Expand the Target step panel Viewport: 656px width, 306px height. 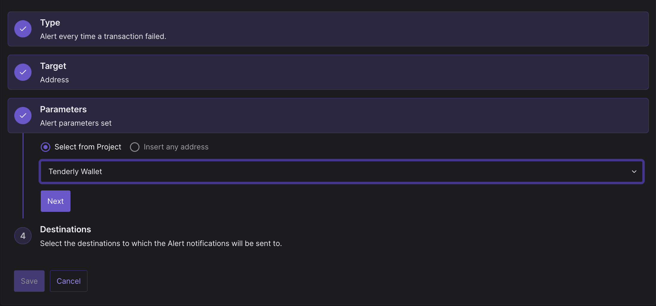[x=328, y=72]
